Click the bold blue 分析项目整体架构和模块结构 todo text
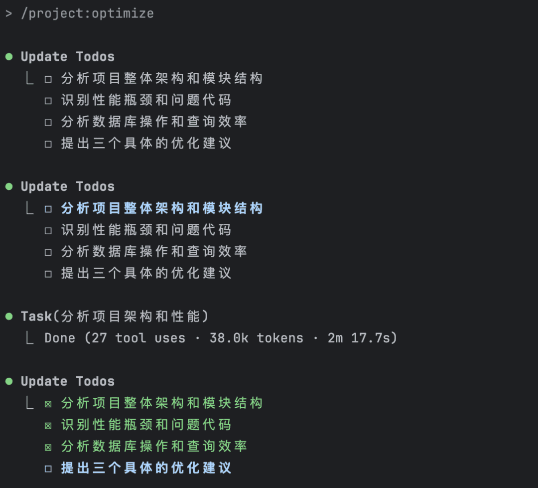 (x=162, y=208)
